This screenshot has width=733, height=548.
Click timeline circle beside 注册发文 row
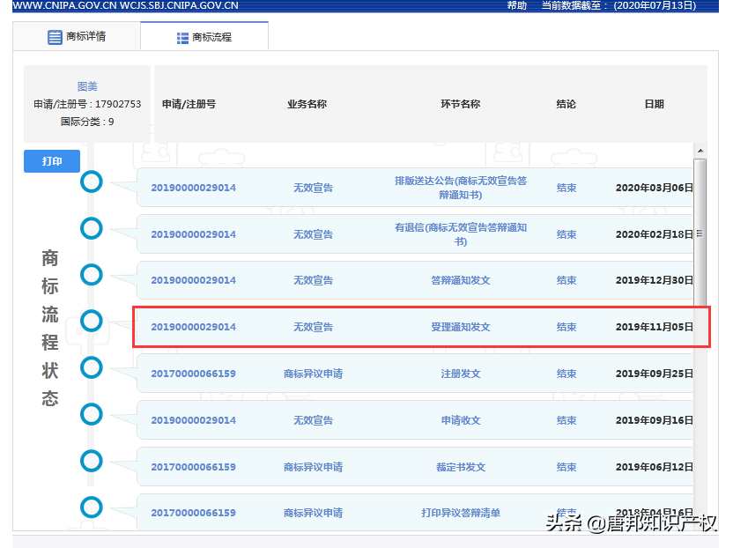coord(92,367)
